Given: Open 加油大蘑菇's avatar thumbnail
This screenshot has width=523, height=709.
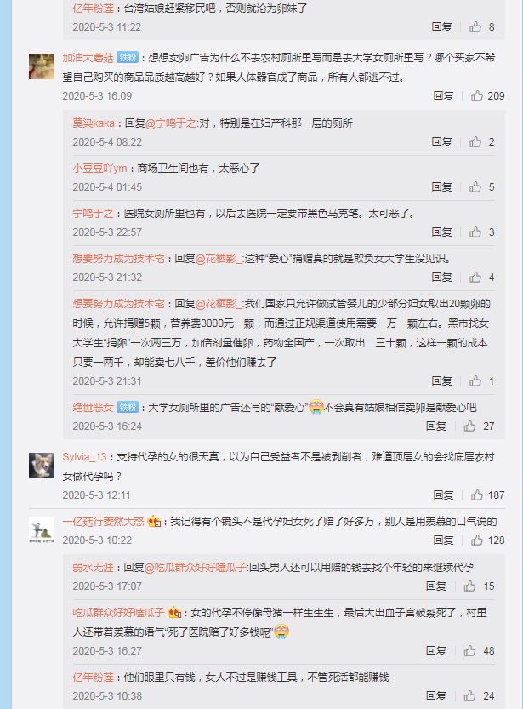Looking at the screenshot, I should click(x=42, y=66).
